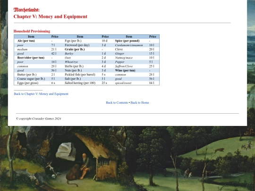
Task: Click the 6 s price for eggs
Action: tap(53, 83)
